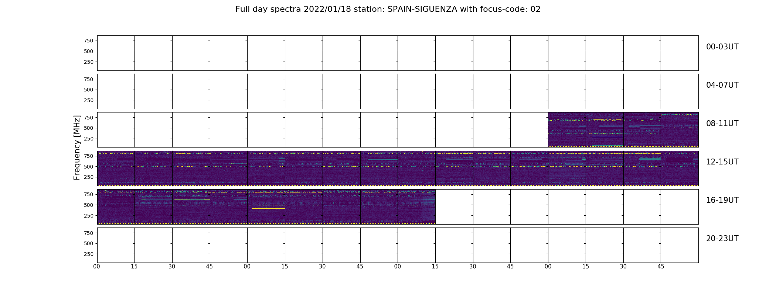
Task: Select the "20-23UT" row label
Action: (722, 239)
